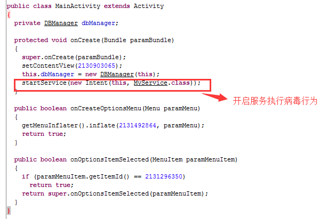Open DBManager constructor link after new keyword
The height and width of the screenshot is (219, 327).
coord(117,75)
